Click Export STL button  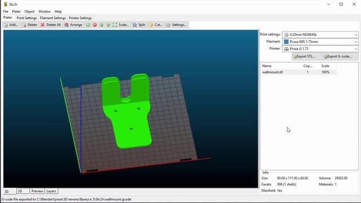[x=307, y=56]
